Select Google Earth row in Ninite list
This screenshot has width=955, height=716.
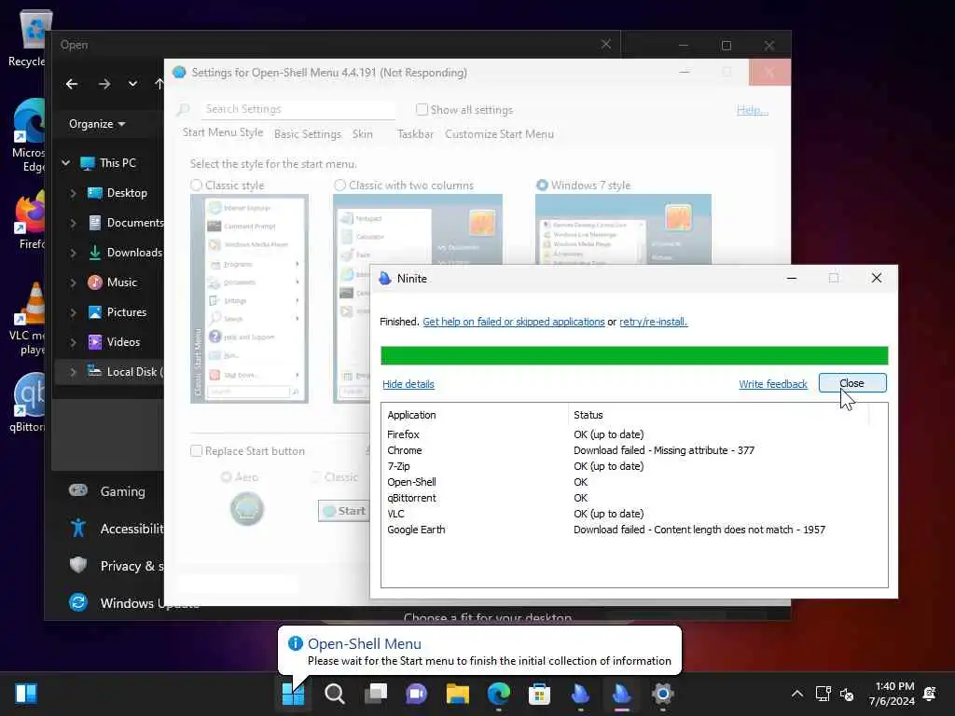pos(633,530)
